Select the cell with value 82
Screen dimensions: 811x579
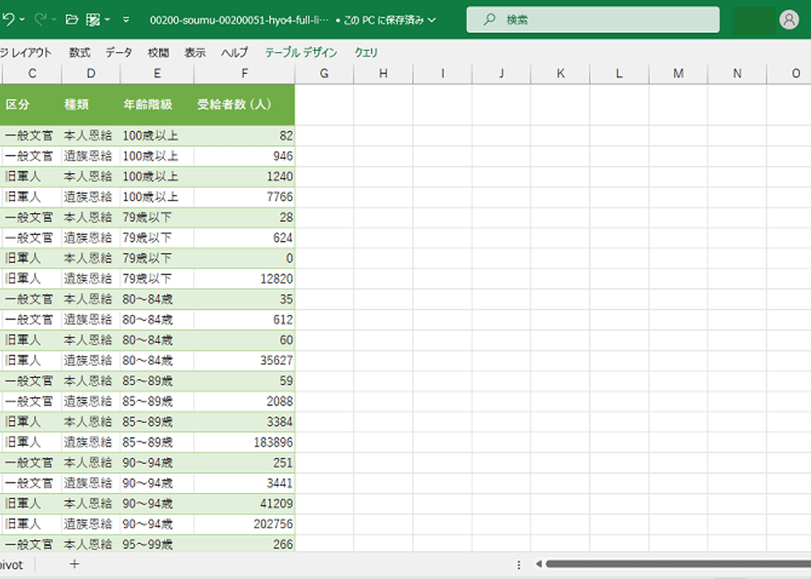(244, 135)
